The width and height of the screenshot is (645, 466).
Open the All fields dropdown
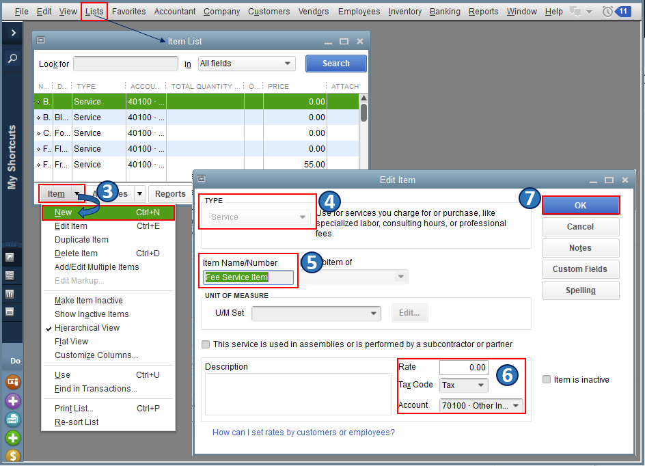tap(247, 64)
